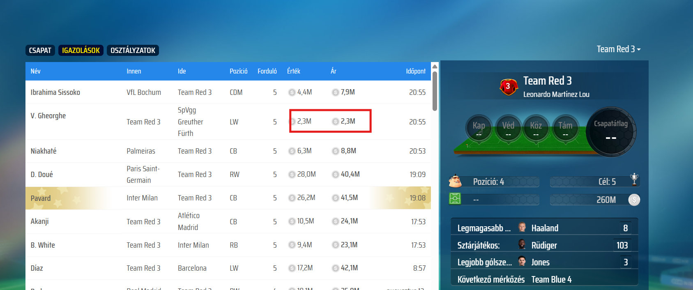693x290 pixels.
Task: Click the trophy icon next to Cél: 5
Action: point(634,180)
